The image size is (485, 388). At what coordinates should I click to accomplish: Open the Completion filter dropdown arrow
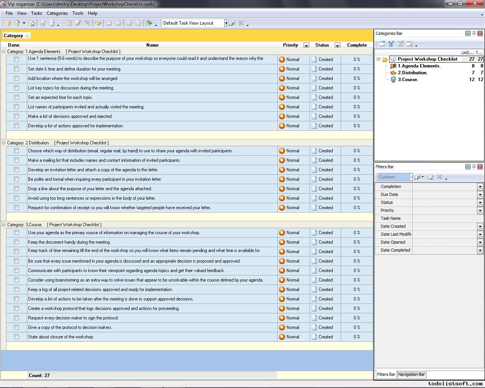tap(480, 186)
